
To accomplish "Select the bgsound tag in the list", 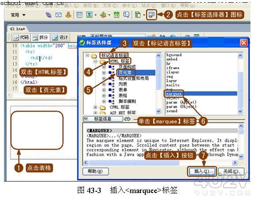I will (x=174, y=55).
